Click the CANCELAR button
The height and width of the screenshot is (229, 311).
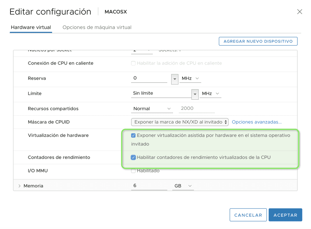[x=248, y=215]
